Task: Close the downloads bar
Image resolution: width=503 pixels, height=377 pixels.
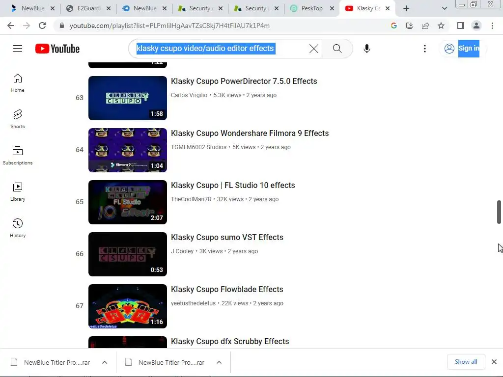Action: tap(494, 362)
